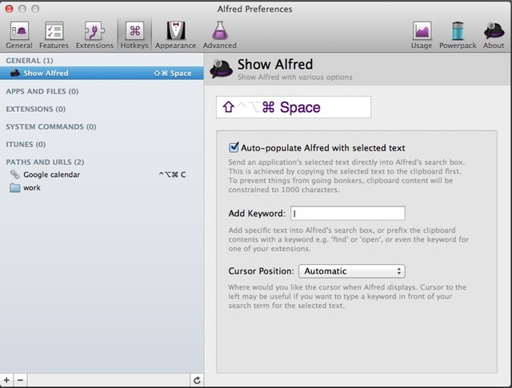Click the Google calendar shortcut key label
The image size is (512, 388).
(x=172, y=174)
